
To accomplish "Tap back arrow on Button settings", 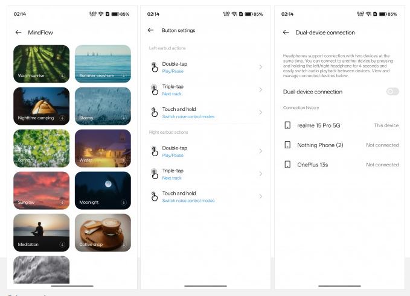I will (150, 30).
